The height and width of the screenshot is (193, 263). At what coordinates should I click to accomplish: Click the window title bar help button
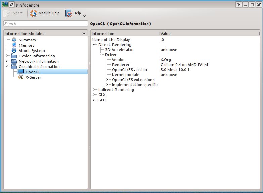click(238, 5)
